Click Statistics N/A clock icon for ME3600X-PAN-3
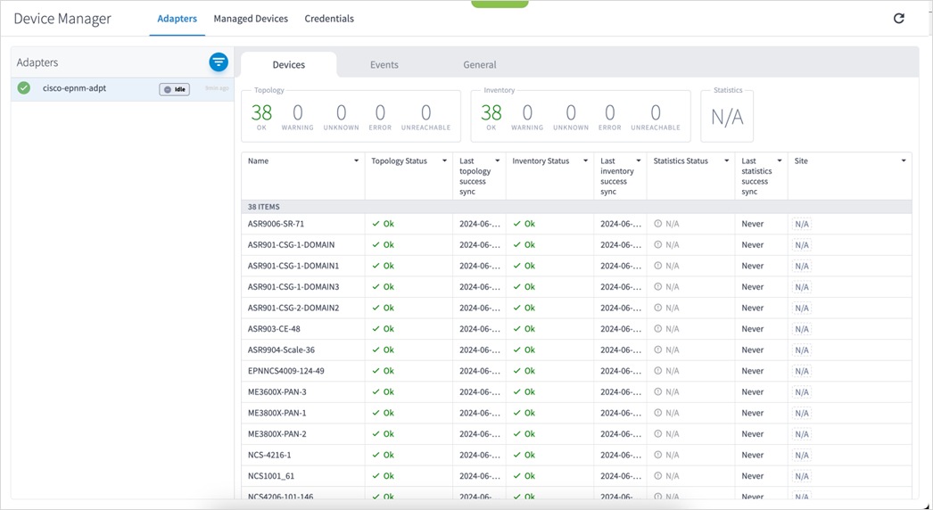 (658, 392)
